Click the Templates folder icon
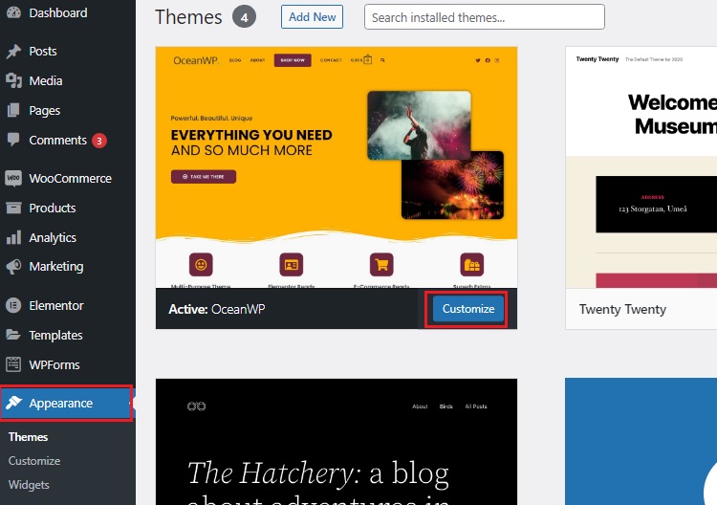Screen dimensions: 717x505 click(x=13, y=335)
